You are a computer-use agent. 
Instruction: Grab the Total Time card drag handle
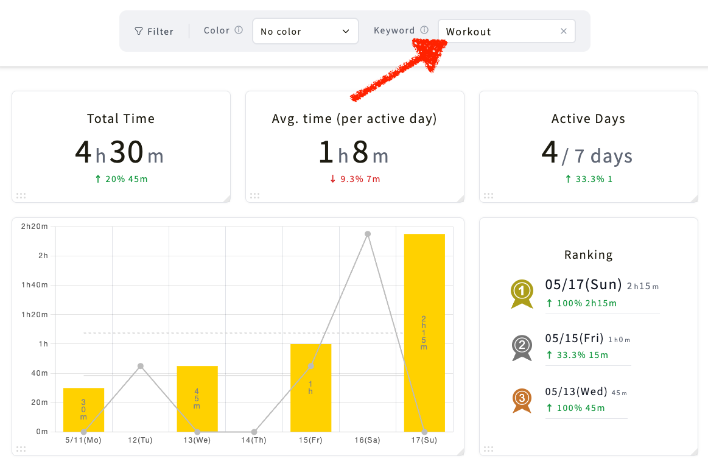pos(21,195)
